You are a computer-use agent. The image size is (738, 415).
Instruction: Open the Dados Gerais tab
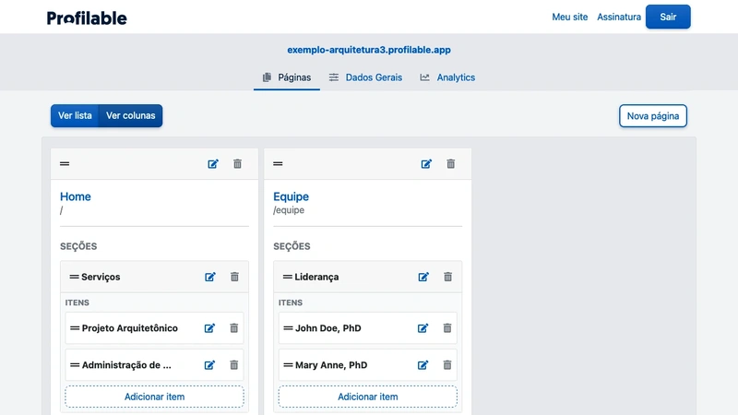pos(366,77)
